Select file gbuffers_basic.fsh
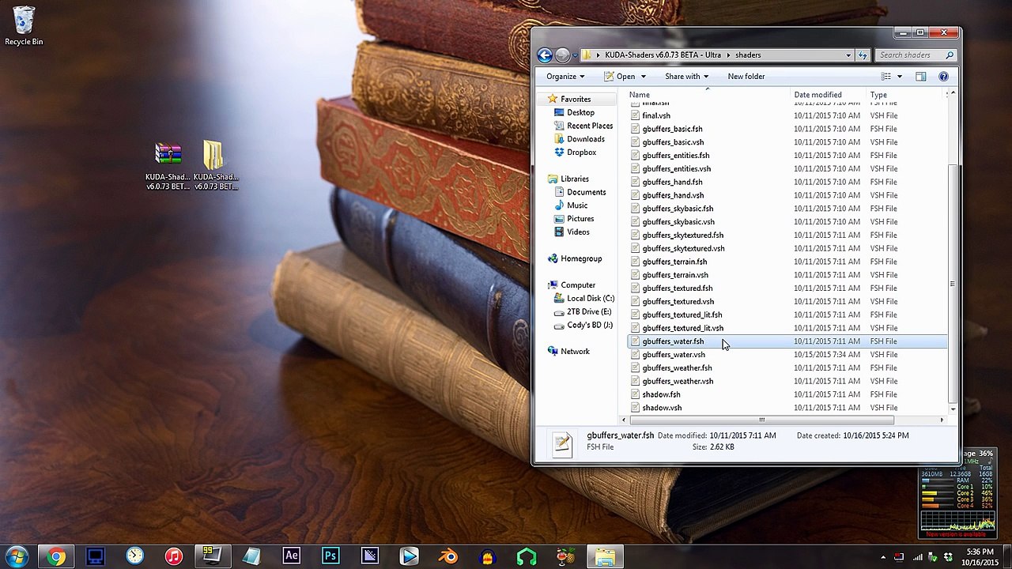 (x=672, y=130)
